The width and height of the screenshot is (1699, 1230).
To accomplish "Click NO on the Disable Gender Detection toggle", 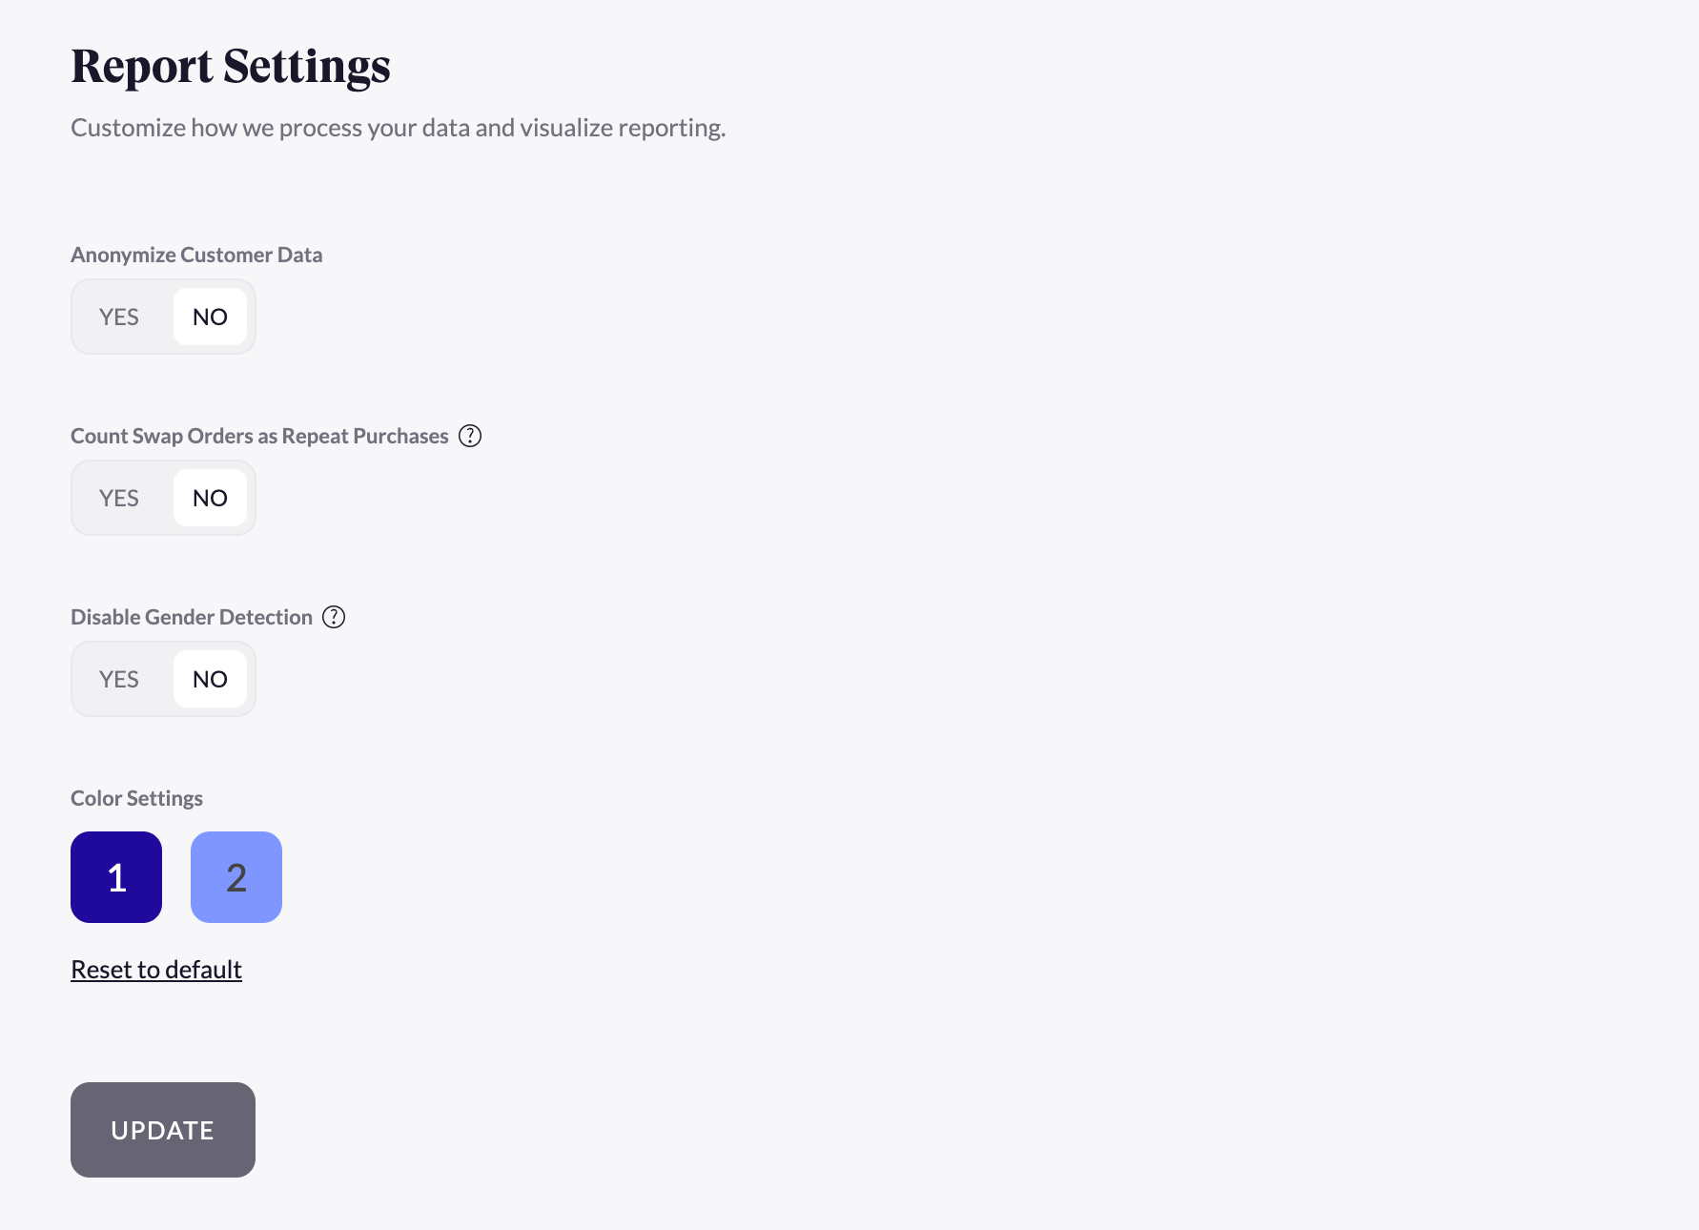I will [210, 679].
